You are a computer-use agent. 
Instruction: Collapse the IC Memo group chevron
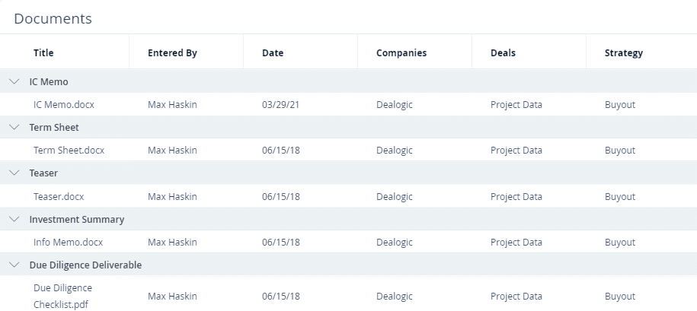(x=14, y=81)
